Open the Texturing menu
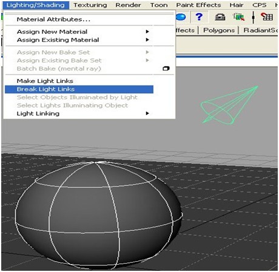The image size is (279, 272). click(90, 5)
